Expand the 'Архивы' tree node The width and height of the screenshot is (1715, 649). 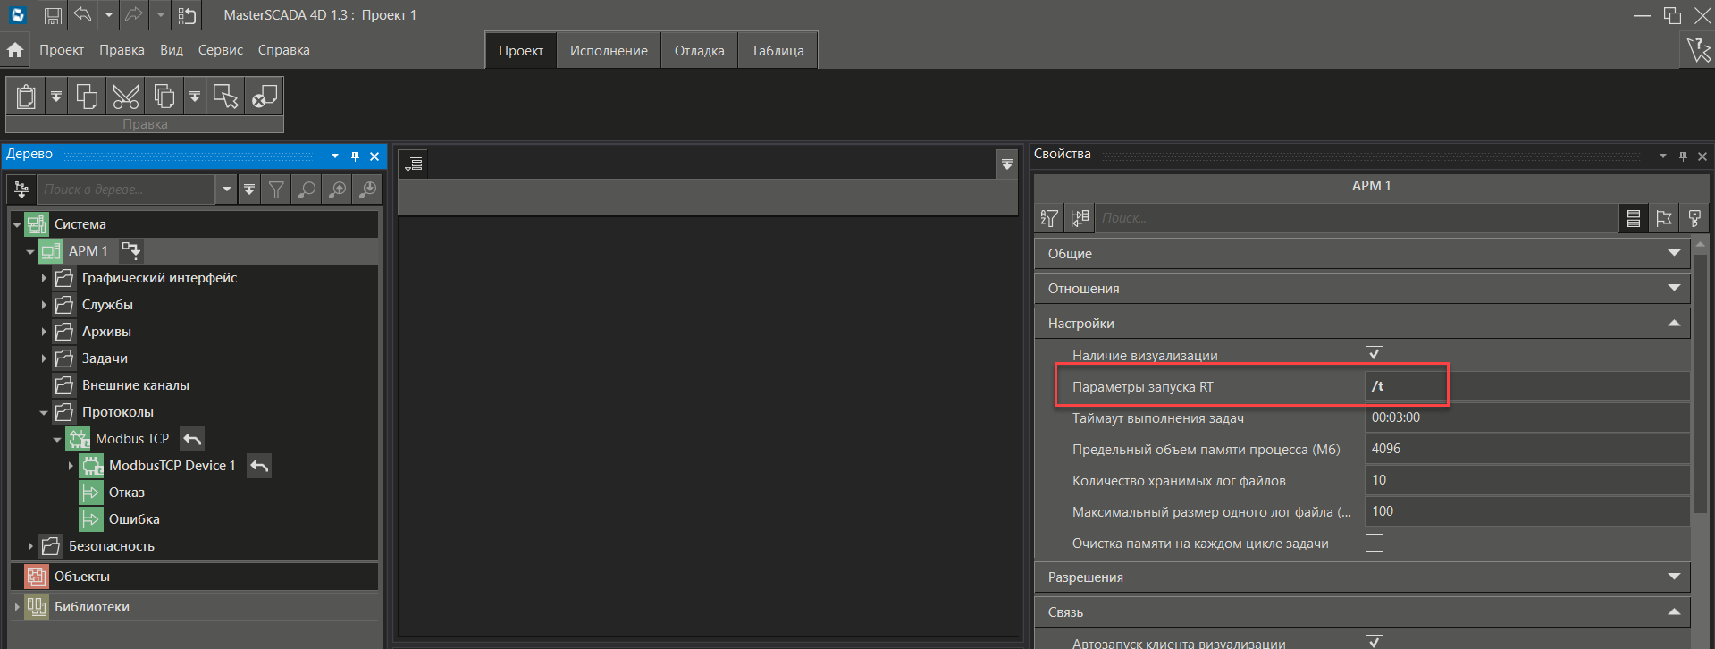pyautogui.click(x=44, y=332)
